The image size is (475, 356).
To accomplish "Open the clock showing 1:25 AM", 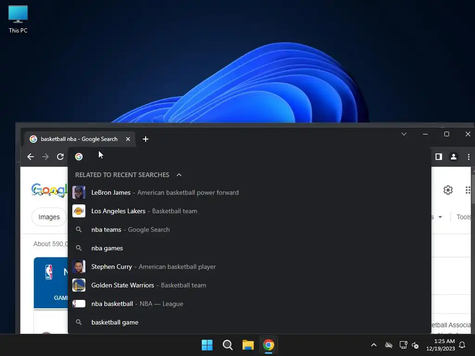I will tap(441, 345).
